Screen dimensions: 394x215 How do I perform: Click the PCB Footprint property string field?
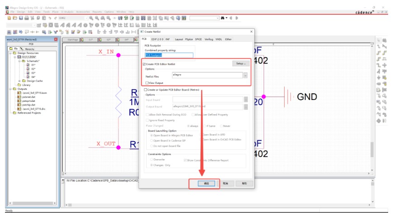[x=169, y=55]
